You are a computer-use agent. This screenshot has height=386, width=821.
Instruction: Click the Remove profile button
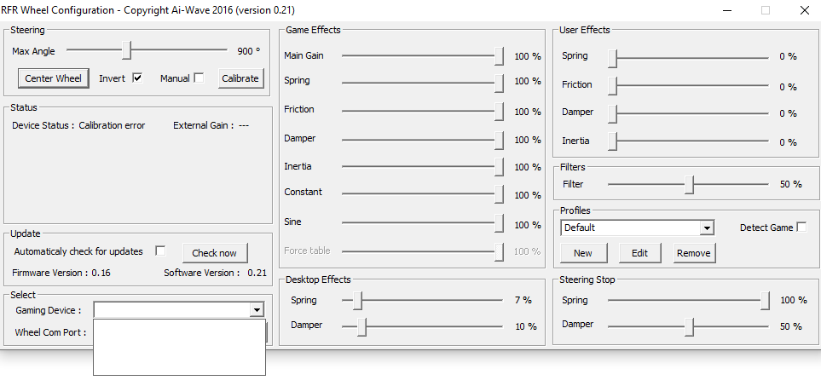[x=693, y=253]
